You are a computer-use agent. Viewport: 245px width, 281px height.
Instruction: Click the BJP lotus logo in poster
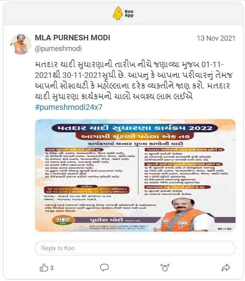click(x=63, y=220)
